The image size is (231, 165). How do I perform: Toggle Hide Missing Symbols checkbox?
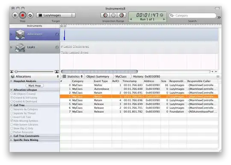click(x=12, y=121)
